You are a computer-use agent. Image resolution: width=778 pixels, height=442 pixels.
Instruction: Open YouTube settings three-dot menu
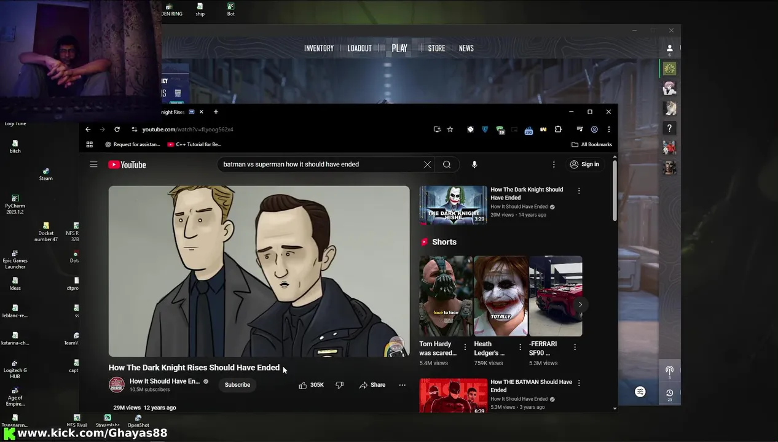[x=554, y=165]
